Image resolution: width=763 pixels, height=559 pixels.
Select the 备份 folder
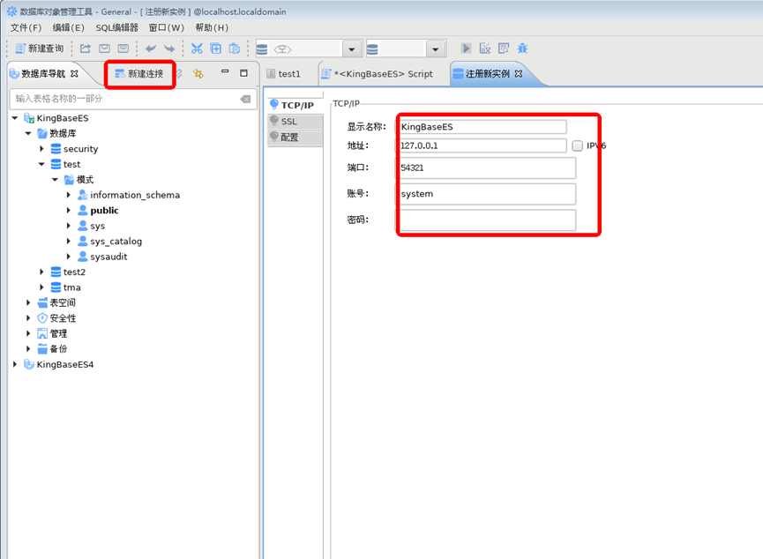58,349
